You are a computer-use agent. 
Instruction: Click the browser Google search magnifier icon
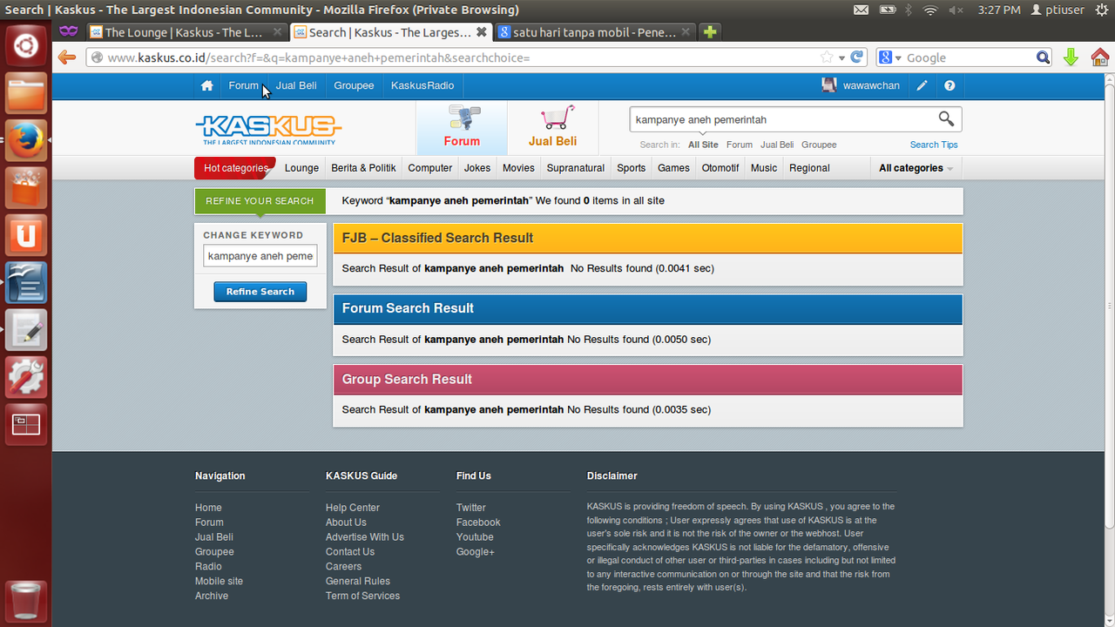point(1043,57)
